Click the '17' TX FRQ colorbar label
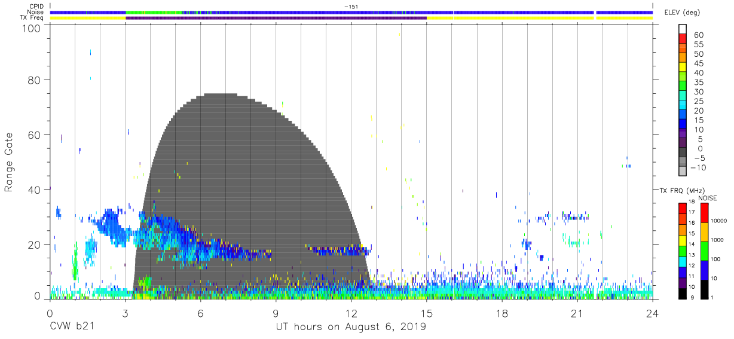734x339 pixels. (691, 212)
